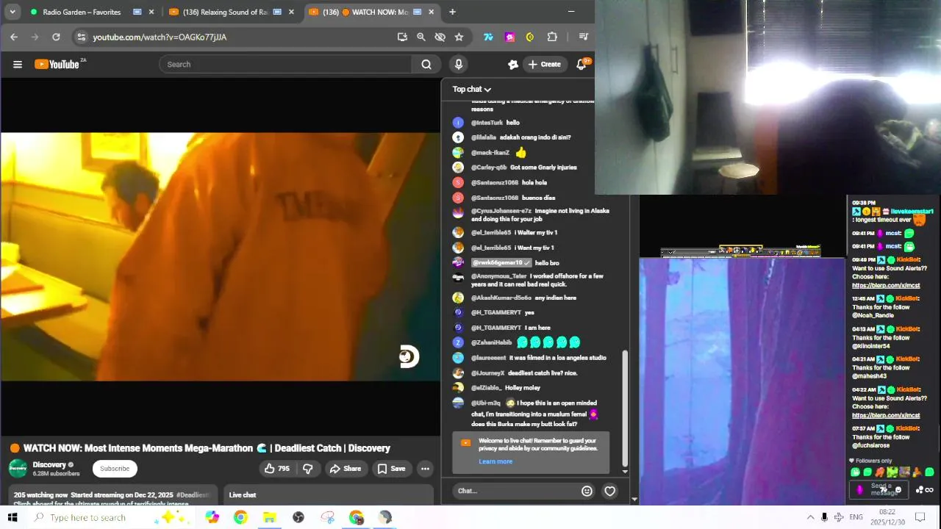Switch to Relaxing Sound of Rain tab
The height and width of the screenshot is (529, 941).
point(225,12)
